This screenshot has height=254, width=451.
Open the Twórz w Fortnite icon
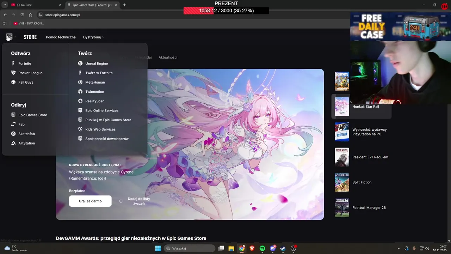pyautogui.click(x=80, y=73)
